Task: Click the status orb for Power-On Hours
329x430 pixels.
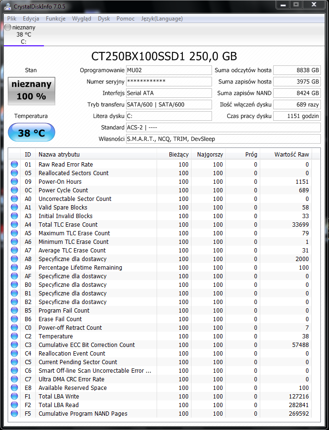Action: coord(14,181)
